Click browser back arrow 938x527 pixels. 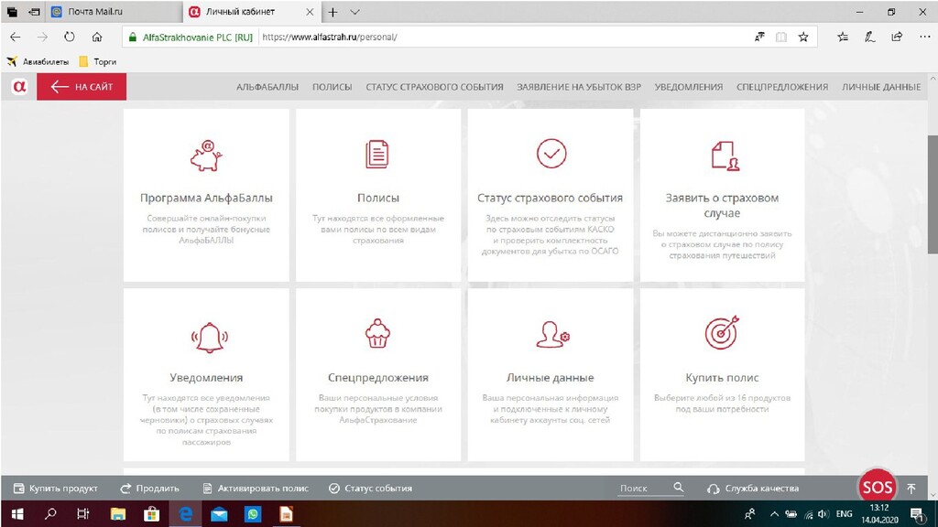(16, 37)
